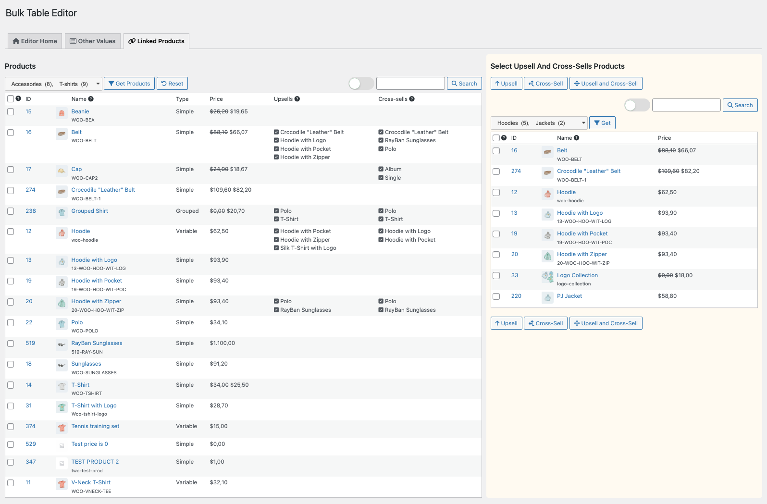Screen dimensions: 767x504
Task: Click bottom Upsell and Cross-Sell button
Action: pos(606,323)
